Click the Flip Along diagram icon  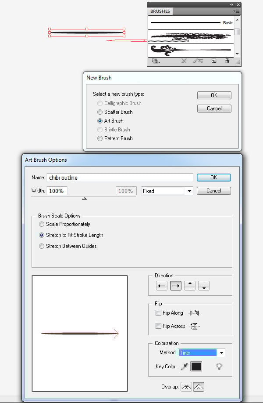[194, 313]
